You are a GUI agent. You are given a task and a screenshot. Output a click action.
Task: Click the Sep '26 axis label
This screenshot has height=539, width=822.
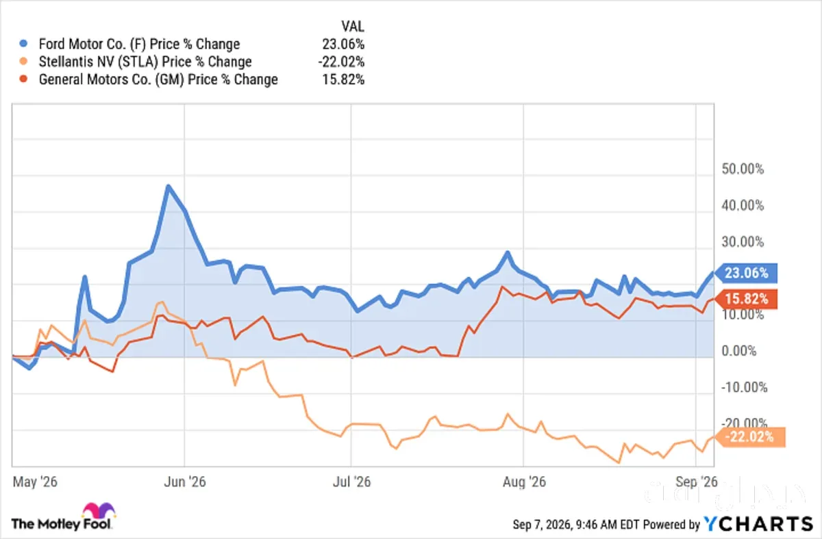695,482
